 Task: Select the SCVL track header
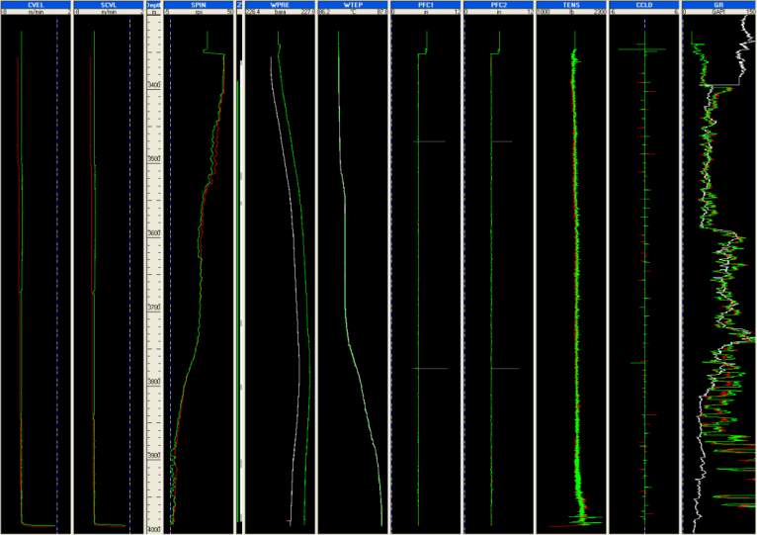(x=108, y=5)
